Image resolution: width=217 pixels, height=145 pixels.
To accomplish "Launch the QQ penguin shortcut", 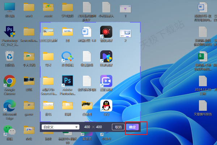I will (x=106, y=105).
